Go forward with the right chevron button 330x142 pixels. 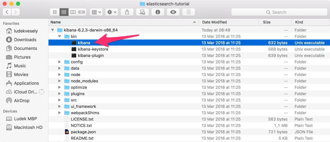coord(15,12)
